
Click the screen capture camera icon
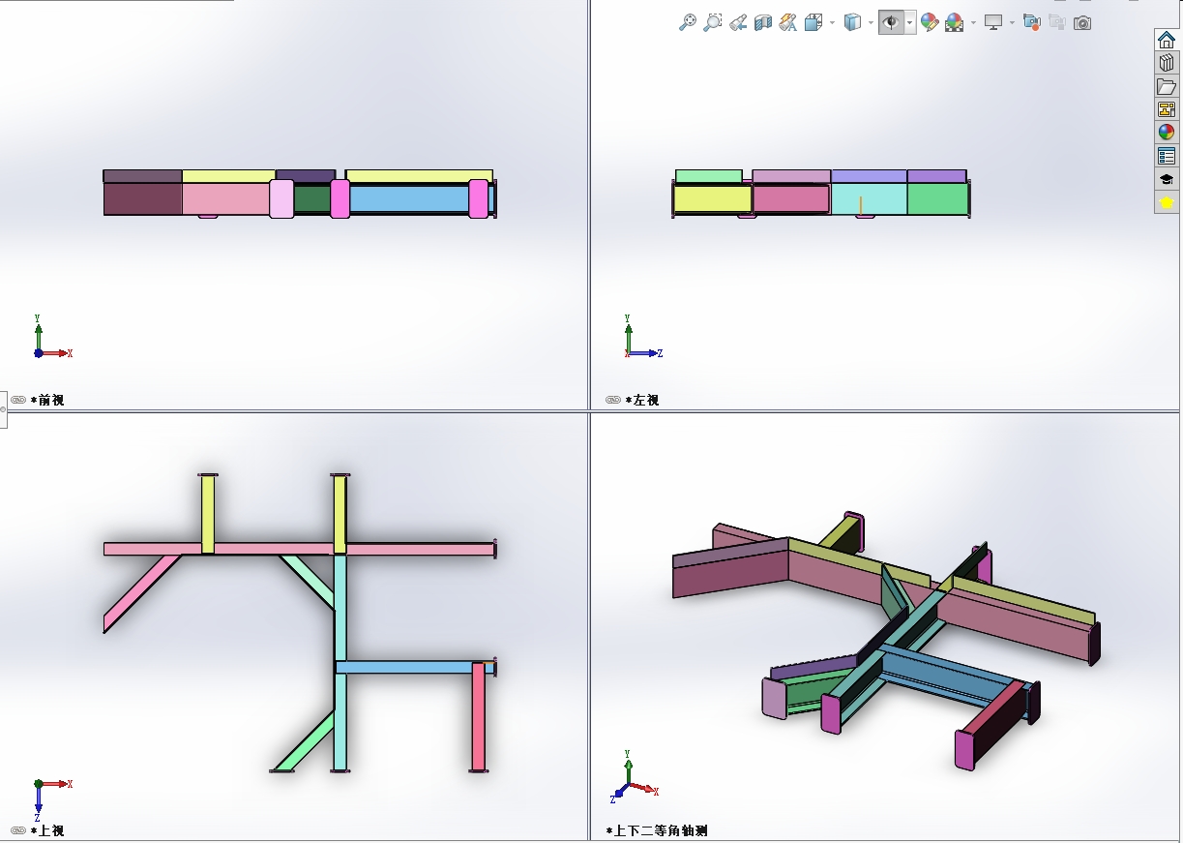[x=1082, y=22]
